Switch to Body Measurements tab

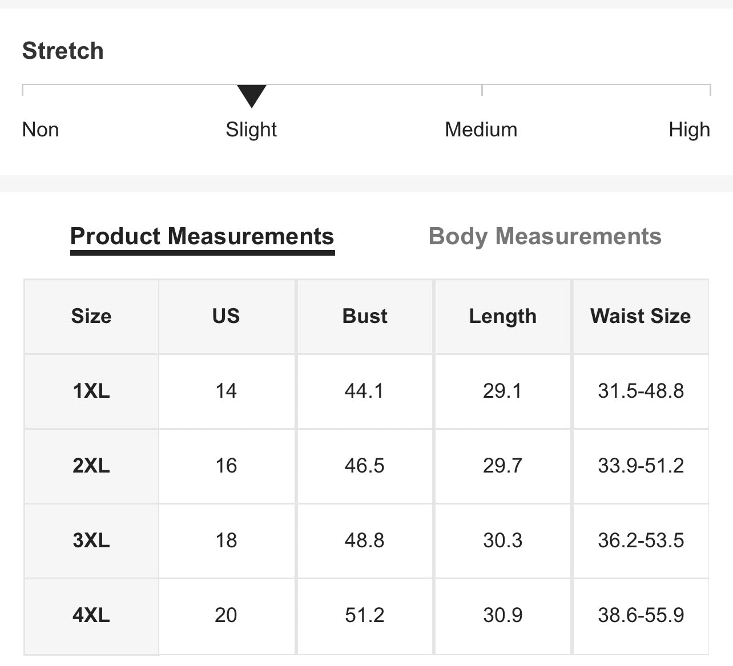tap(545, 236)
